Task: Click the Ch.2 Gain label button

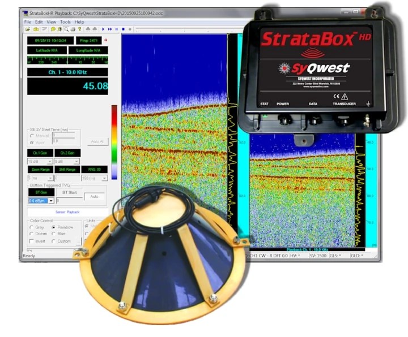Action: 67,153
